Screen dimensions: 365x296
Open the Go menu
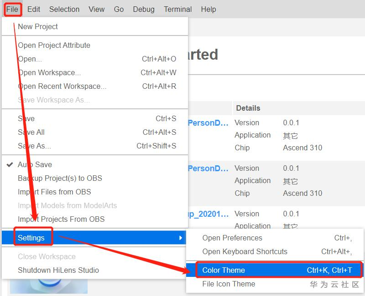click(119, 9)
